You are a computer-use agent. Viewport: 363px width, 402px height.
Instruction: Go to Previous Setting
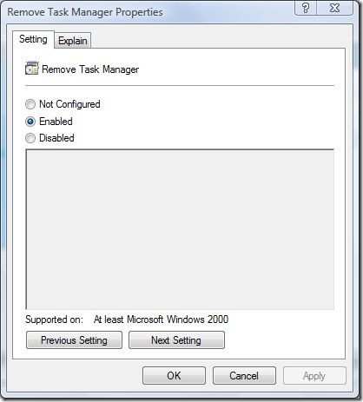(74, 340)
